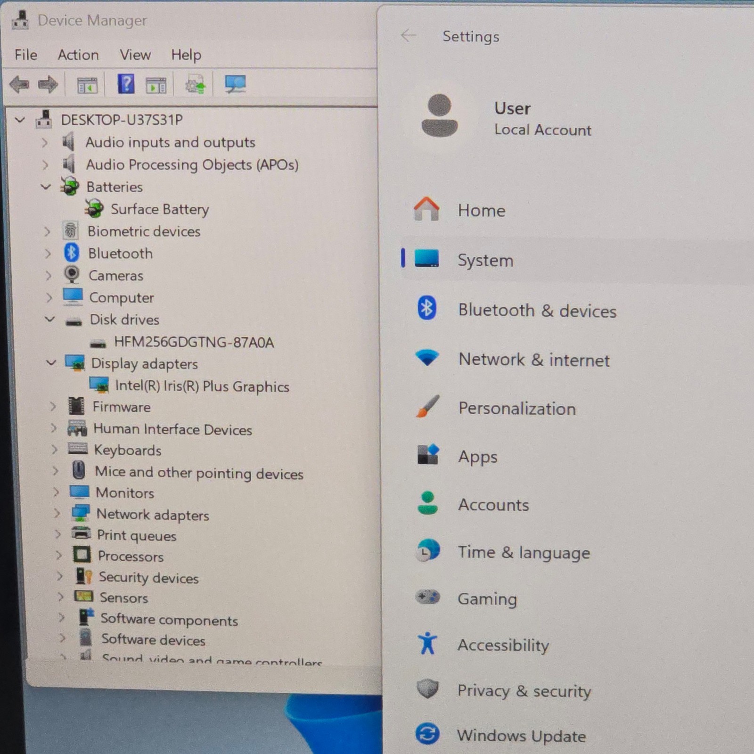Open Time & language settings

coord(524,552)
